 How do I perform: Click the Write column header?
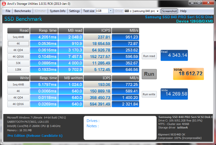18,78
